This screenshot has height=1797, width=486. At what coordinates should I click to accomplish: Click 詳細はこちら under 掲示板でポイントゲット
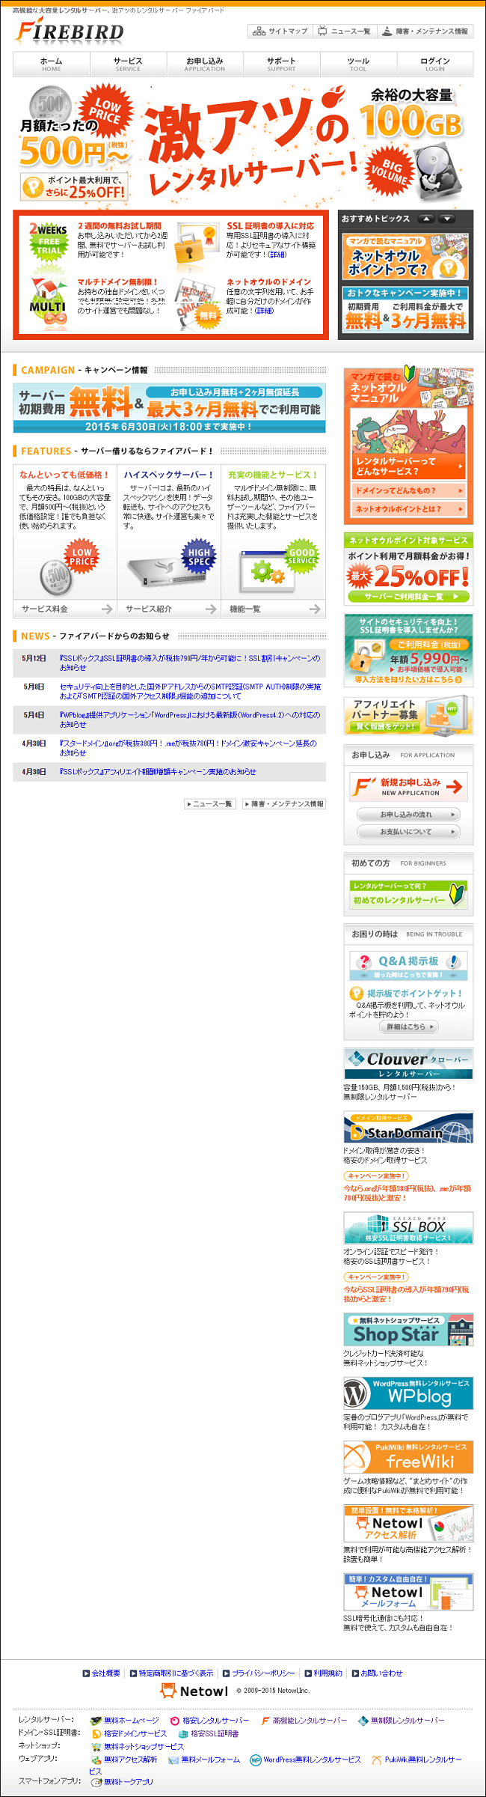pos(408,1027)
